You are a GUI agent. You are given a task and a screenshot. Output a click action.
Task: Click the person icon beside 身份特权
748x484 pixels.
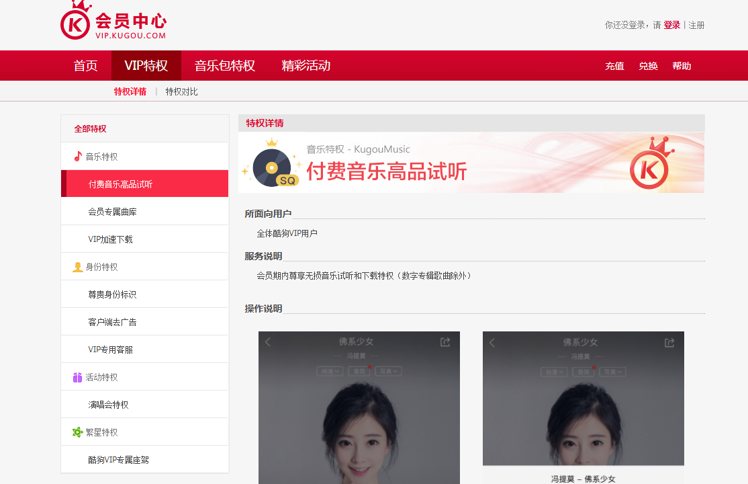pos(78,267)
